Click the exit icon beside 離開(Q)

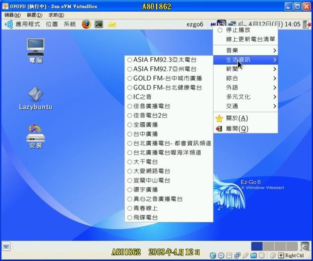pos(219,129)
